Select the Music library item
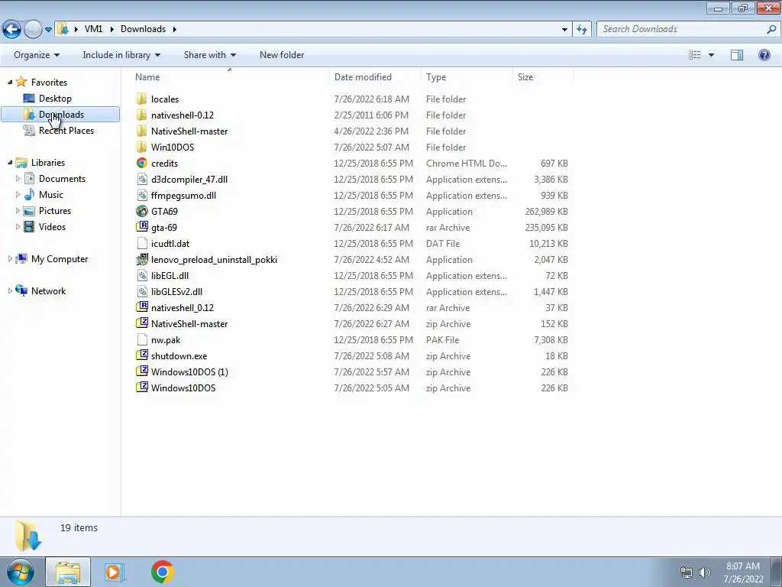Image resolution: width=782 pixels, height=587 pixels. (x=51, y=195)
